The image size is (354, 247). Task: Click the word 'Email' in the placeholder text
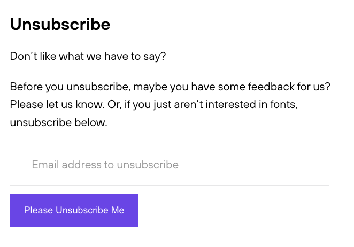tap(45, 165)
